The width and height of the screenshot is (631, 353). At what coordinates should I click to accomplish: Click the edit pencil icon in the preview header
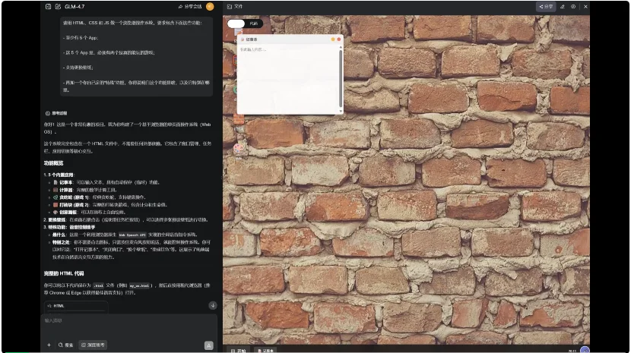[563, 6]
